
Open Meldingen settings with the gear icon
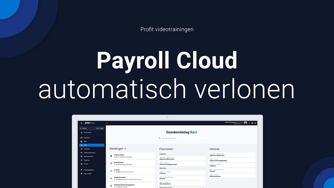tap(125, 149)
